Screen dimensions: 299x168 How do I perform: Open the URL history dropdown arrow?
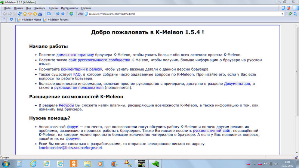(x=283, y=14)
